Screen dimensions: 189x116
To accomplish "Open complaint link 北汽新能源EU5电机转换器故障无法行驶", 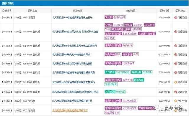I will tap(72, 18).
